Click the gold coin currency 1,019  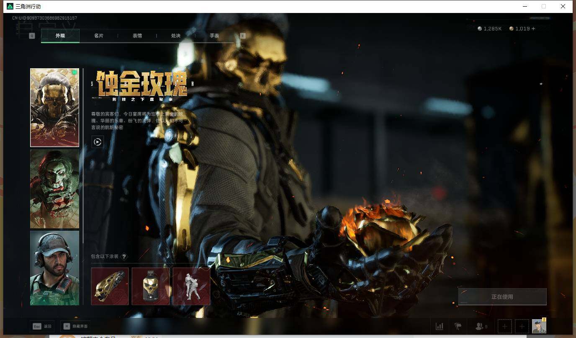(519, 29)
